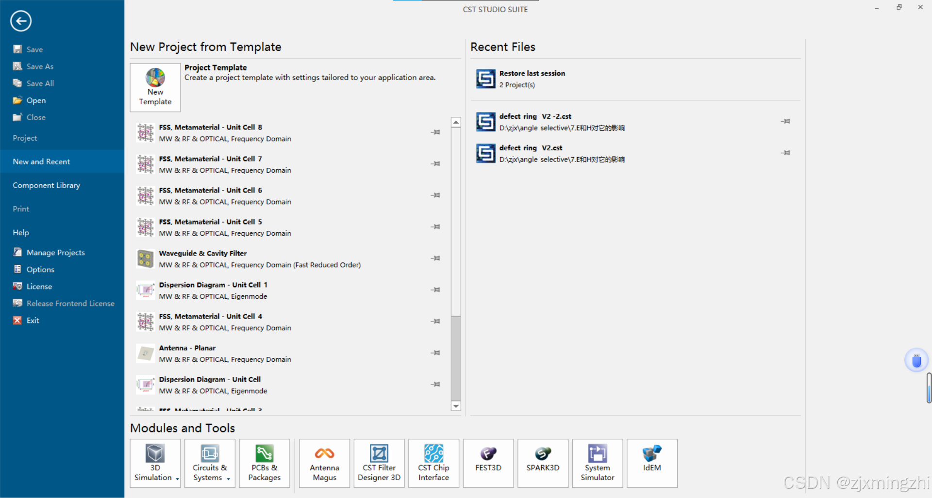Click the template list scroll up arrow
The width and height of the screenshot is (932, 498).
(456, 122)
